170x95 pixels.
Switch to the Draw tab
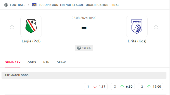click(x=61, y=62)
